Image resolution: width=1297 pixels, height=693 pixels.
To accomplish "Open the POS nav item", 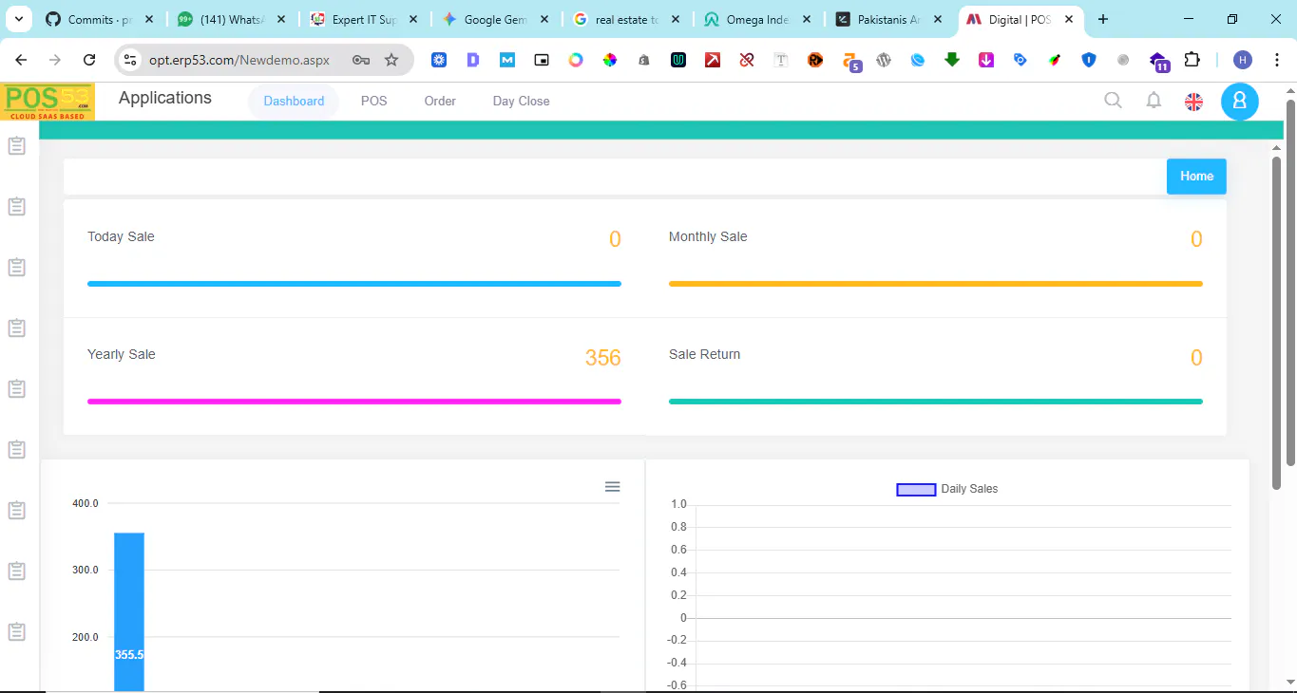I will (373, 101).
